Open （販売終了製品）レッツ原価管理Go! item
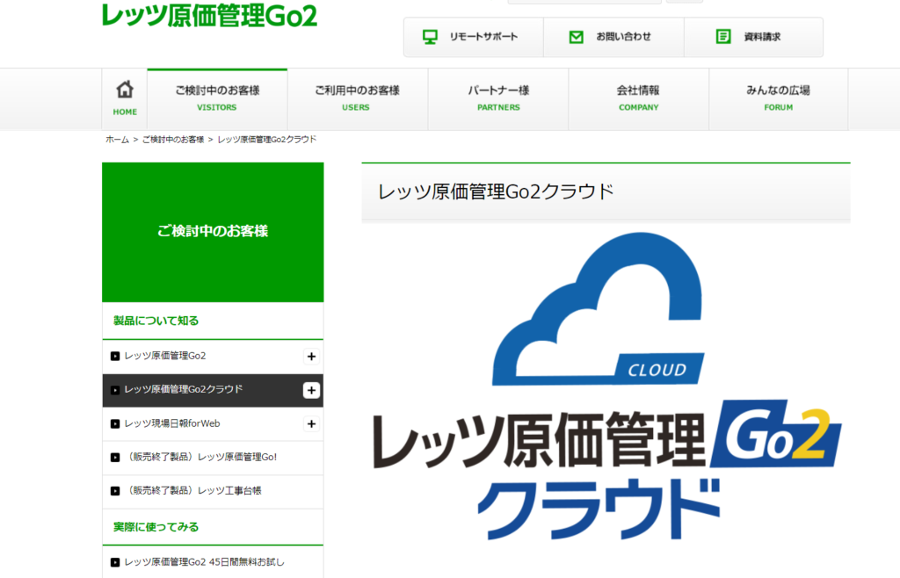This screenshot has height=578, width=900. pos(213,457)
